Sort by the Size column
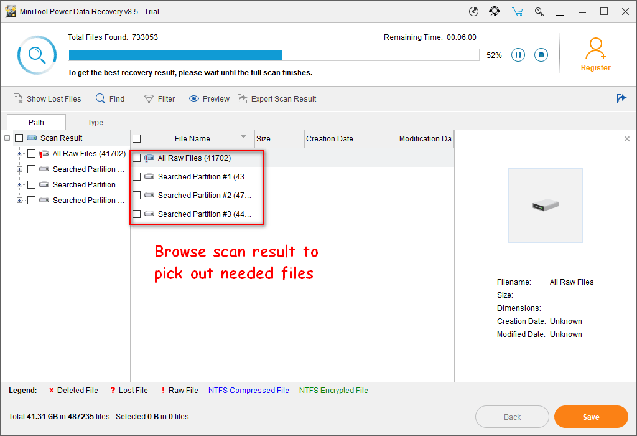Viewport: 637px width, 436px height. [x=279, y=139]
